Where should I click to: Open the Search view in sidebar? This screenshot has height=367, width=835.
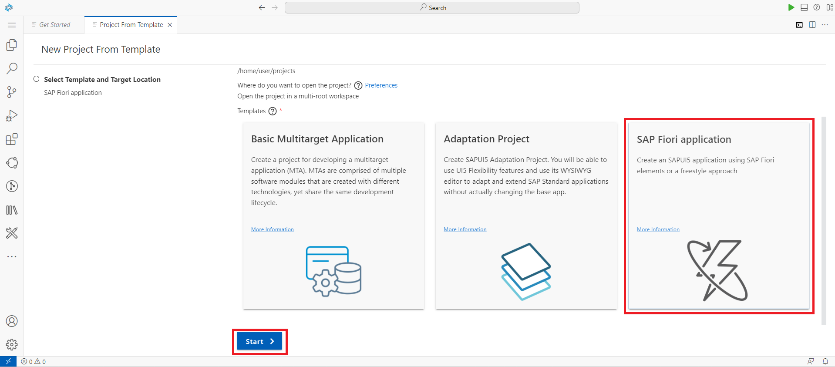[x=12, y=68]
